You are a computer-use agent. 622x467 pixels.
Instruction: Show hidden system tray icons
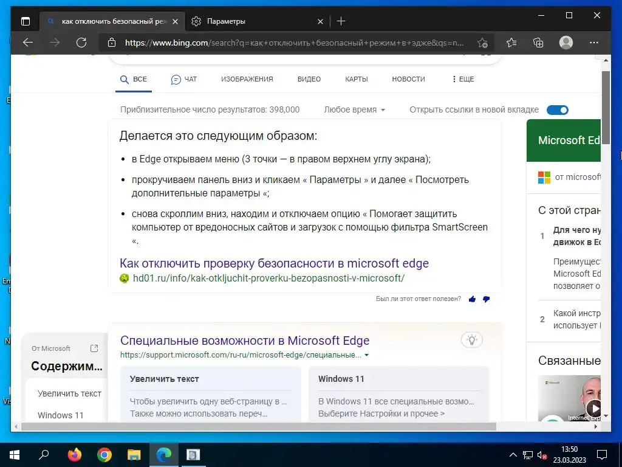(x=513, y=455)
